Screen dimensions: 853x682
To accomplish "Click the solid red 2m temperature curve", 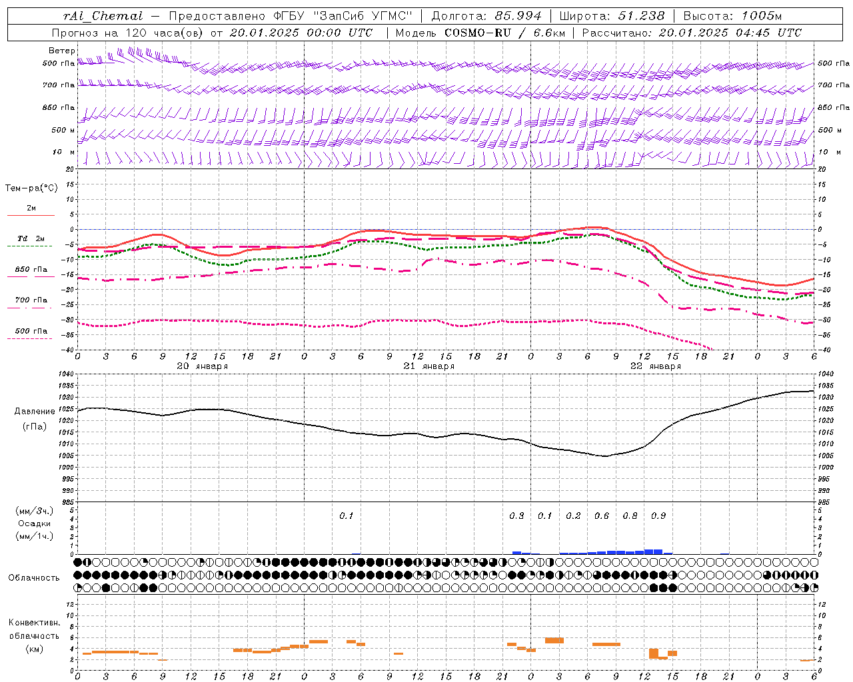I will (x=446, y=234).
